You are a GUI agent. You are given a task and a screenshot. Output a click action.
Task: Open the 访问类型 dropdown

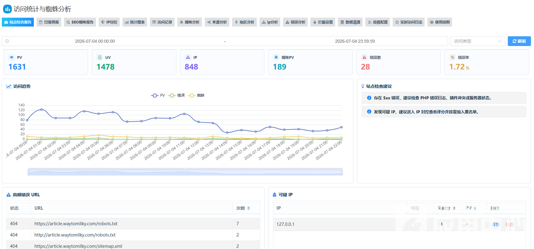[x=478, y=41]
